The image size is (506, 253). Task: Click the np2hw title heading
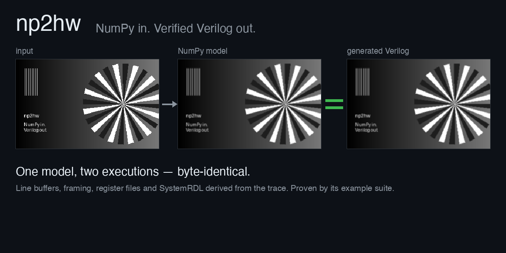48,24
